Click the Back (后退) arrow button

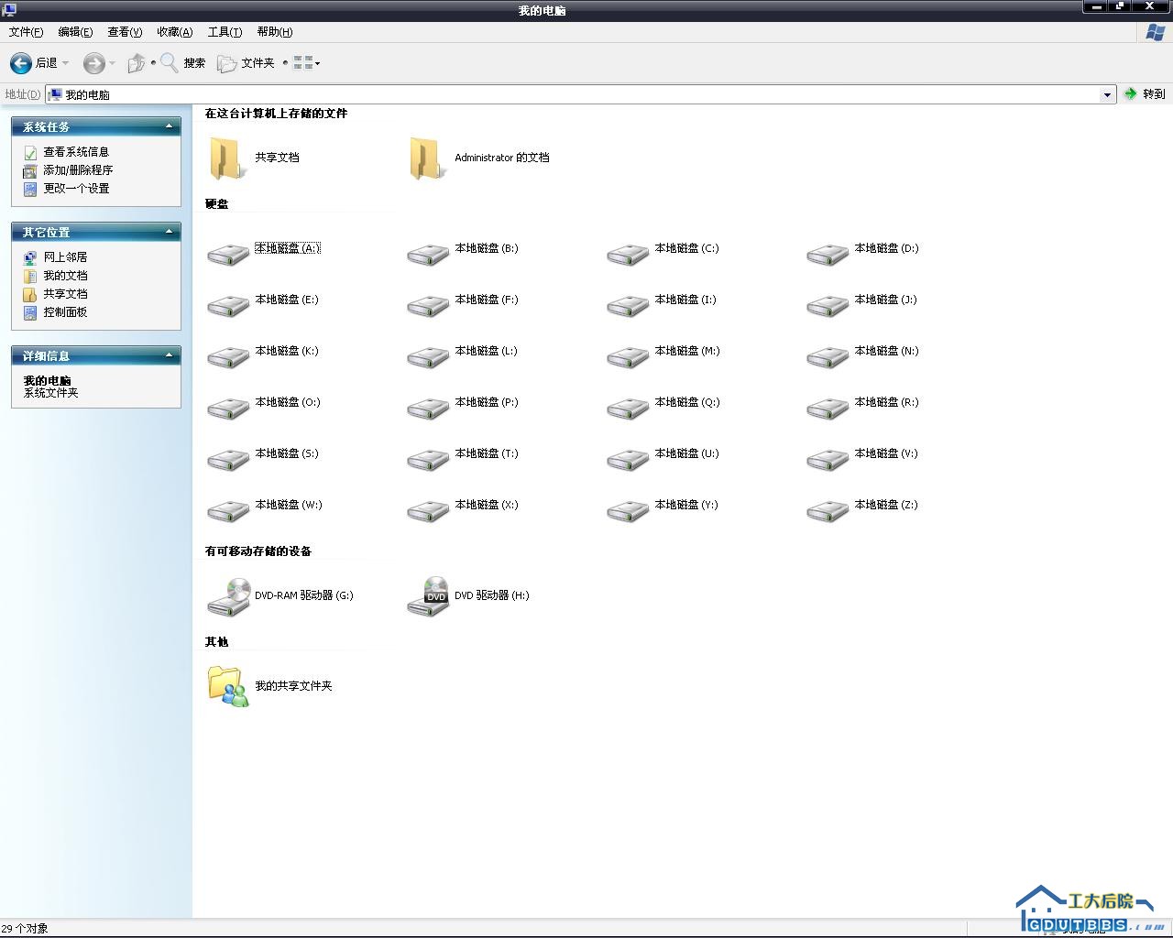tap(20, 63)
